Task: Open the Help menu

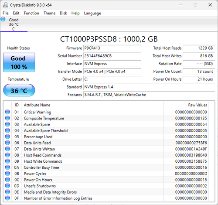Action: (75, 13)
